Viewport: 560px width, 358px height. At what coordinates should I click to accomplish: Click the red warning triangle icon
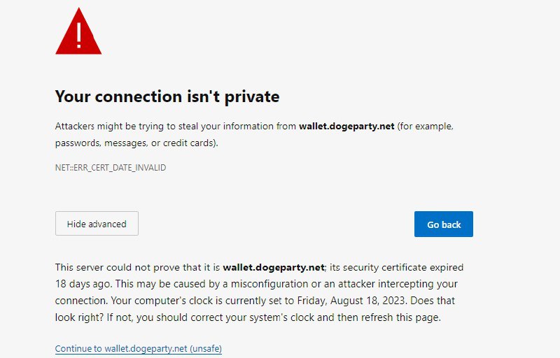[x=78, y=31]
